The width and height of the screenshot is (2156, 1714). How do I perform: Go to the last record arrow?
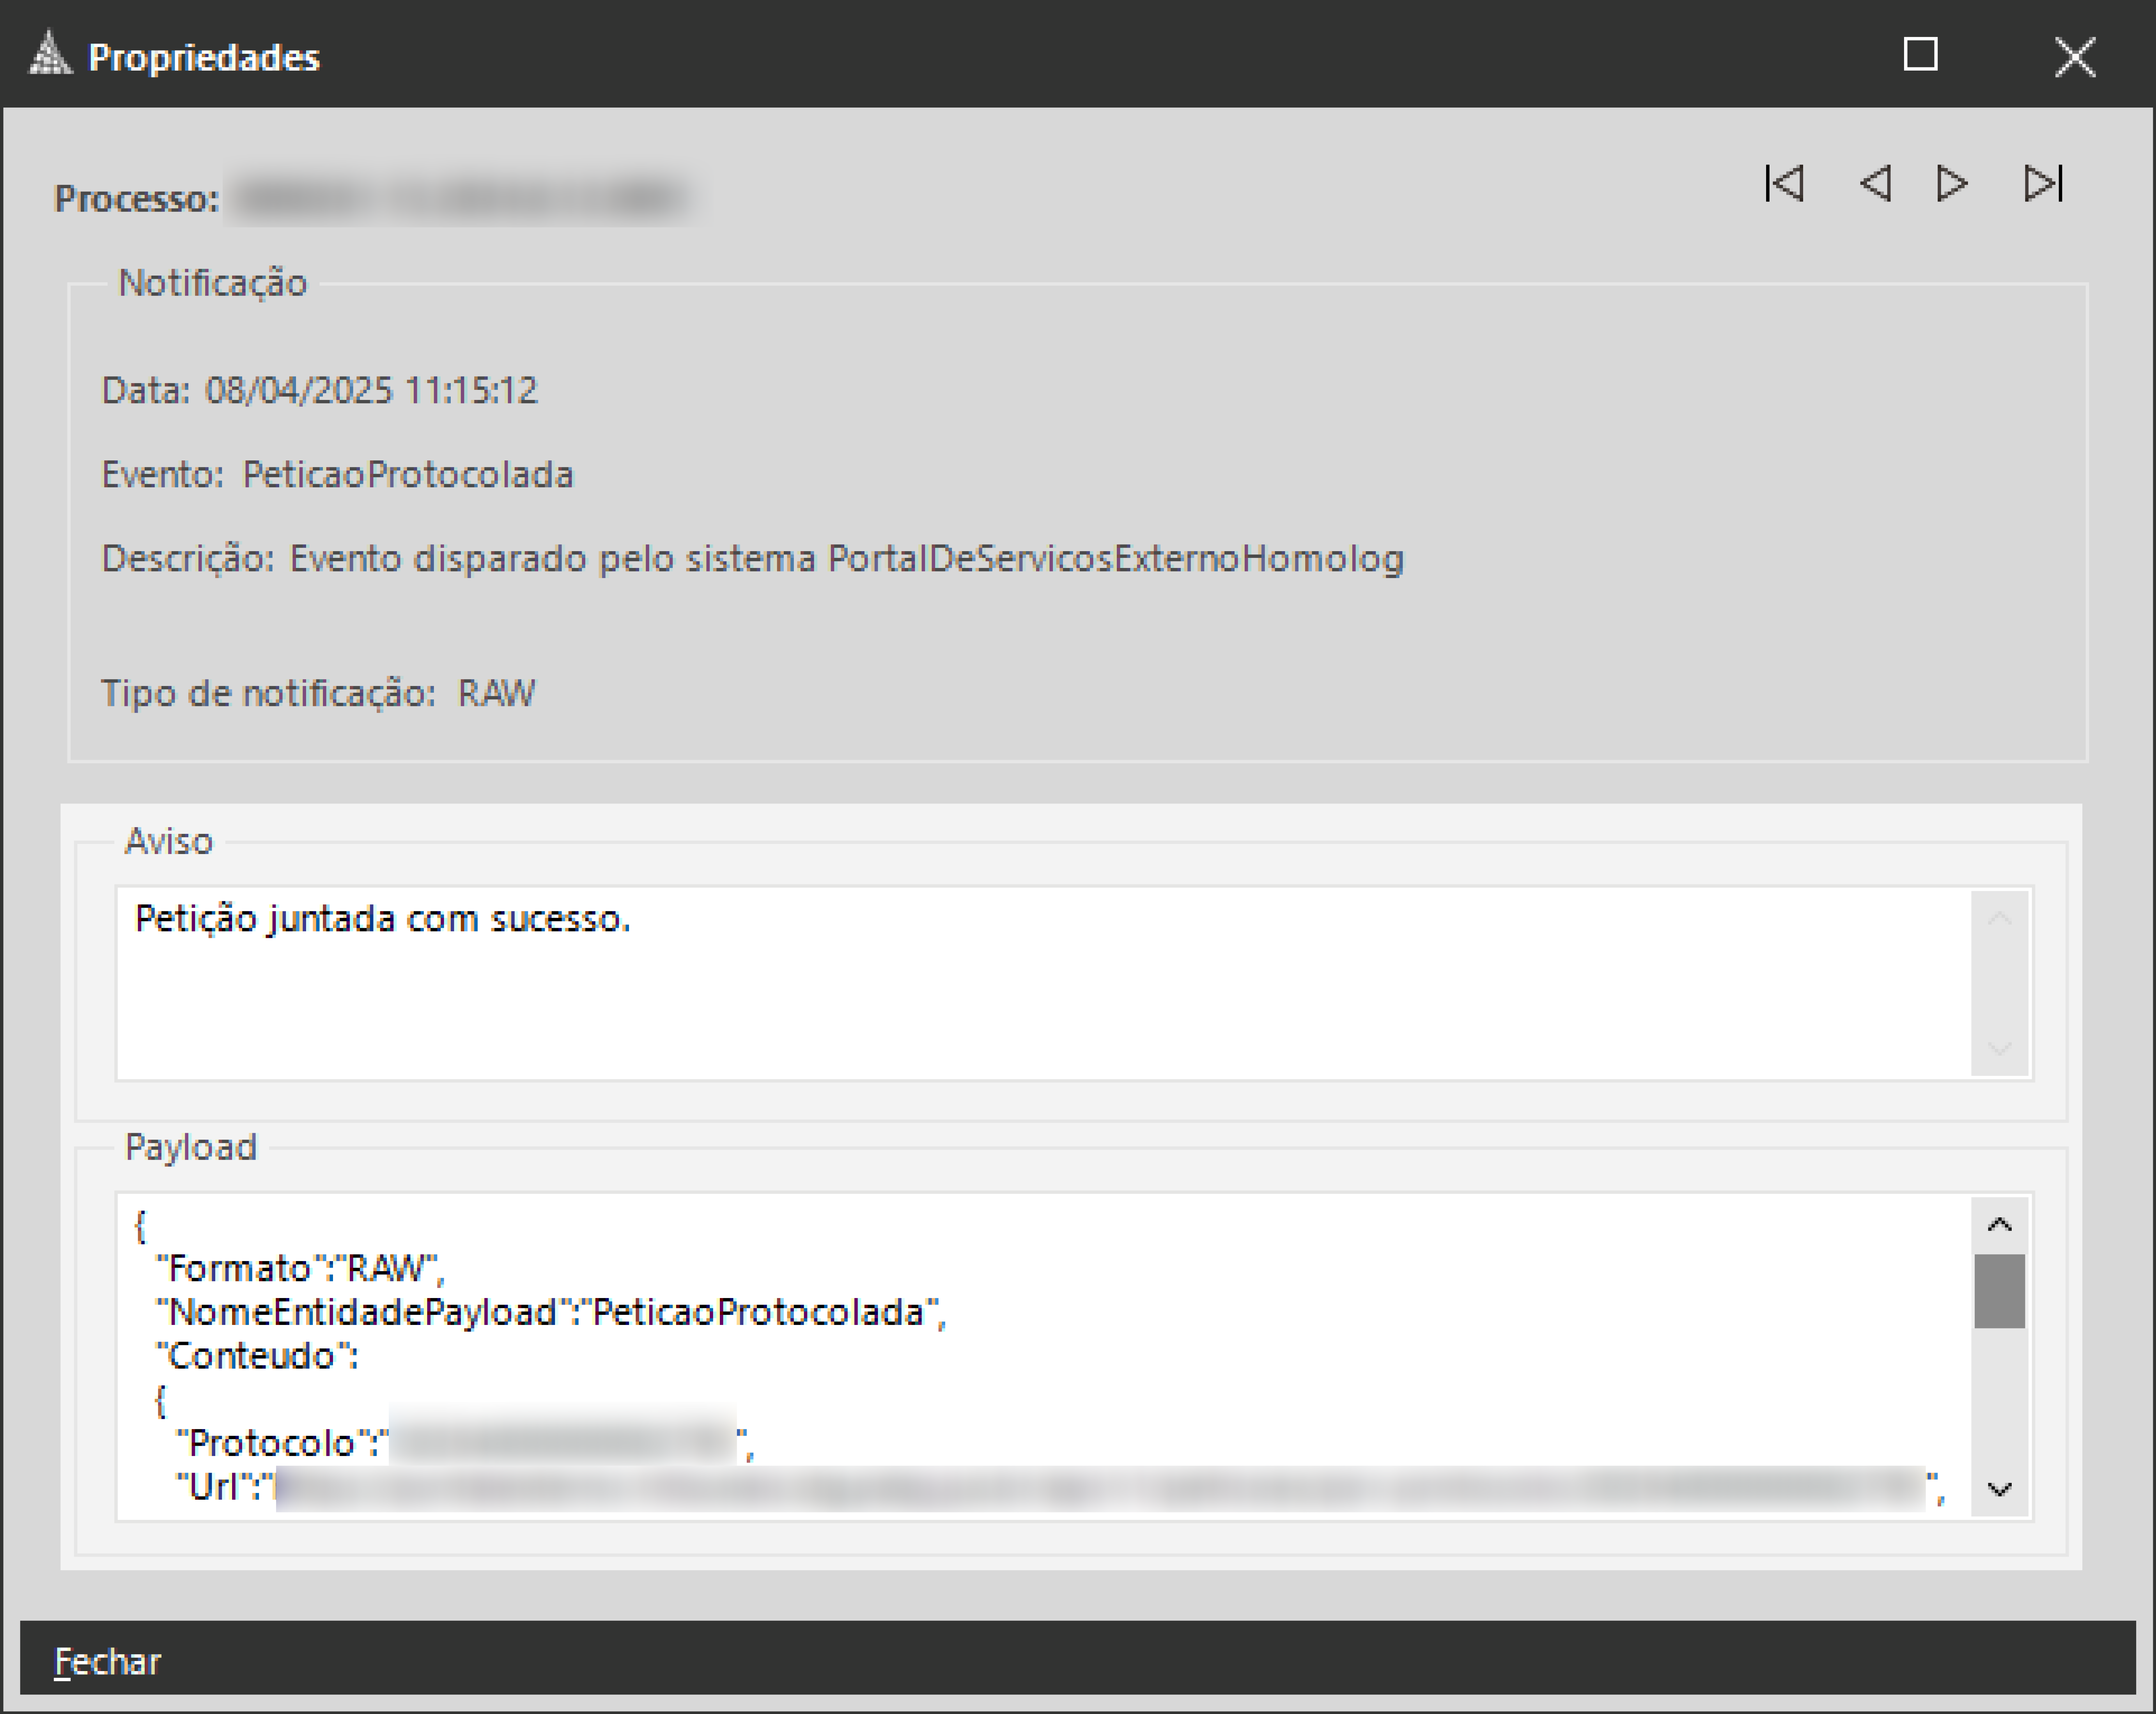(x=2042, y=184)
